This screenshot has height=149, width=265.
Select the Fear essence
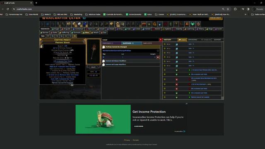[128, 29]
